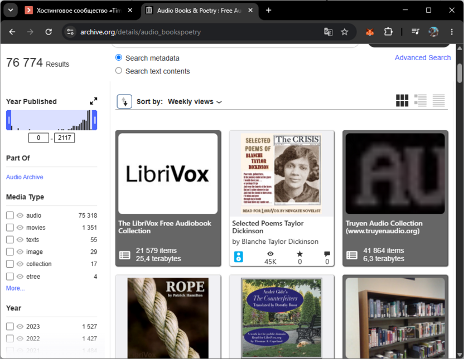This screenshot has height=359, width=464.
Task: Open a new browser tab
Action: click(268, 11)
